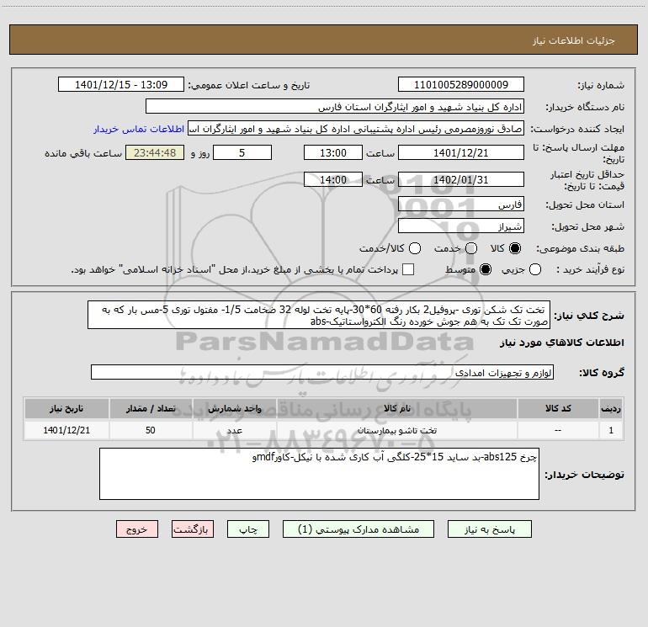Click the بازگشت back button

click(193, 529)
